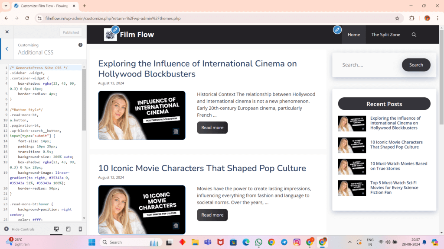Open recent post link 10 Iconic Movie Characters

coord(396,144)
